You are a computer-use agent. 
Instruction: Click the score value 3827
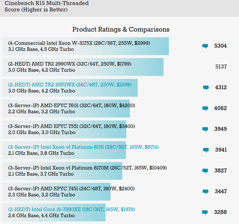pos(221,171)
